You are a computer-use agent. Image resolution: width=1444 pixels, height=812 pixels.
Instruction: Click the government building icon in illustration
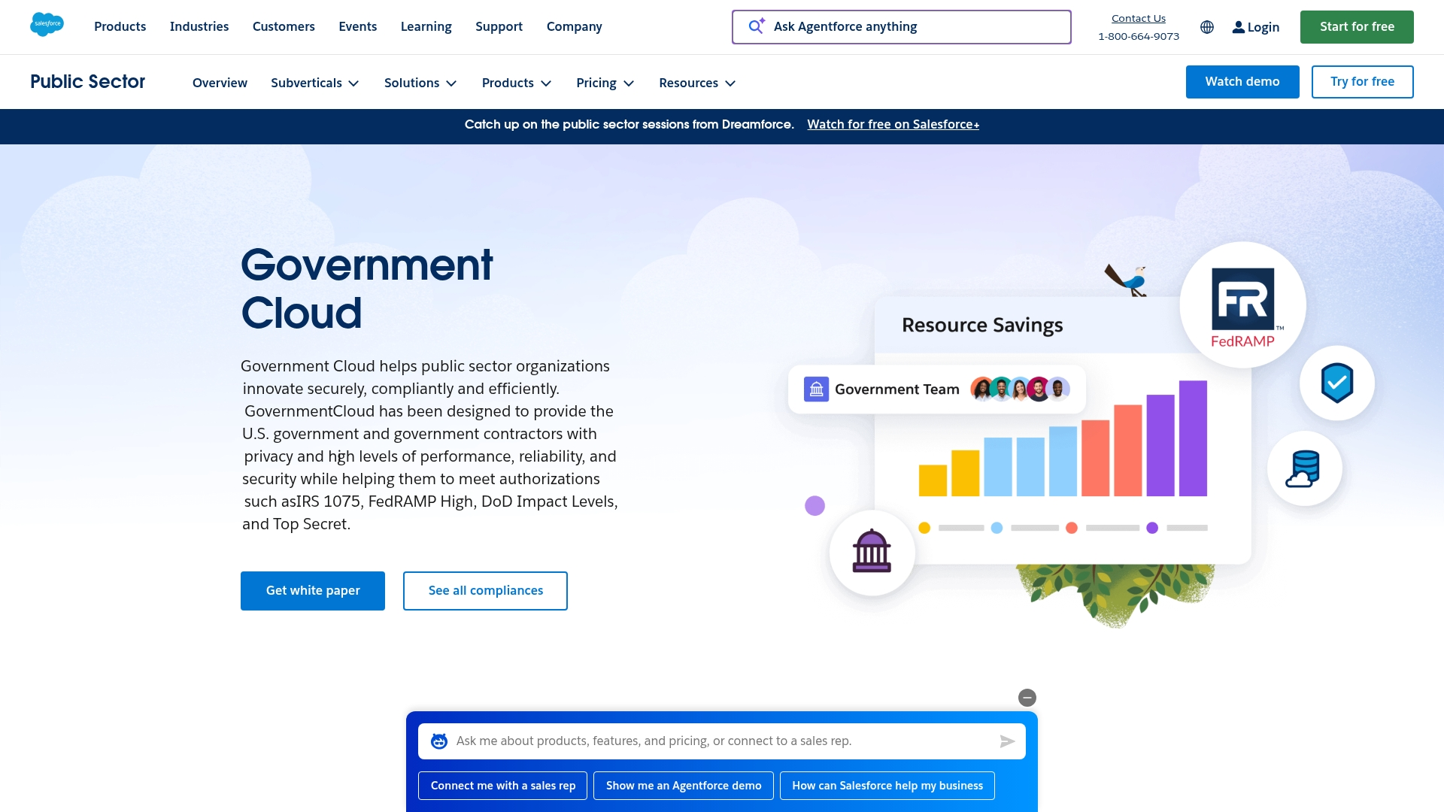pyautogui.click(x=872, y=553)
